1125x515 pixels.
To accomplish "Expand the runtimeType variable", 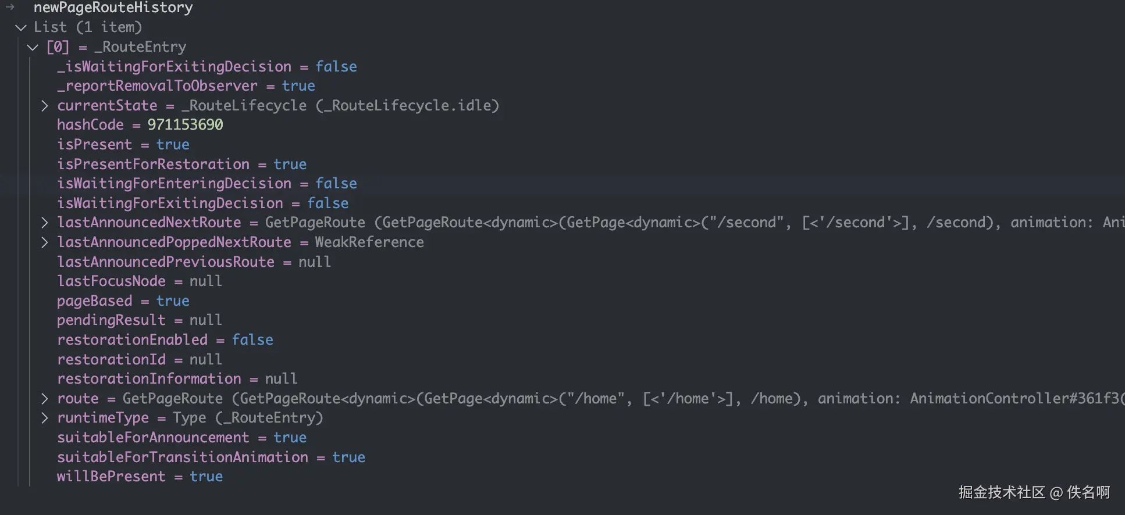I will click(45, 418).
